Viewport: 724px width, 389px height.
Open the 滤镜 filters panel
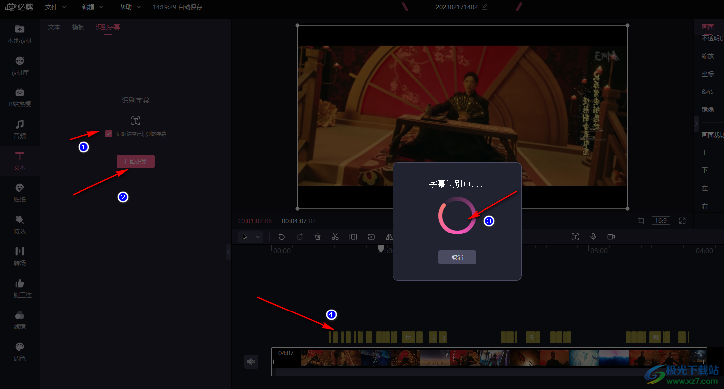click(20, 320)
